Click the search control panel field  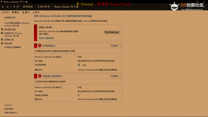point(187,7)
